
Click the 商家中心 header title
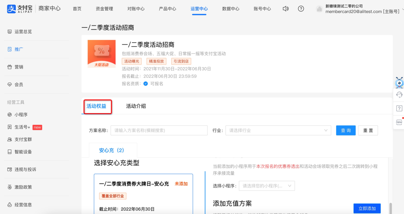(x=49, y=9)
